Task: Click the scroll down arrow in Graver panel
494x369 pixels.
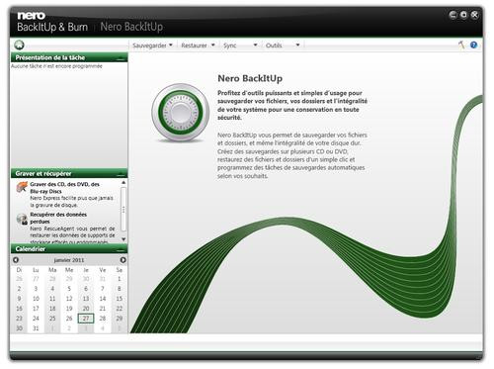Action: 123,239
